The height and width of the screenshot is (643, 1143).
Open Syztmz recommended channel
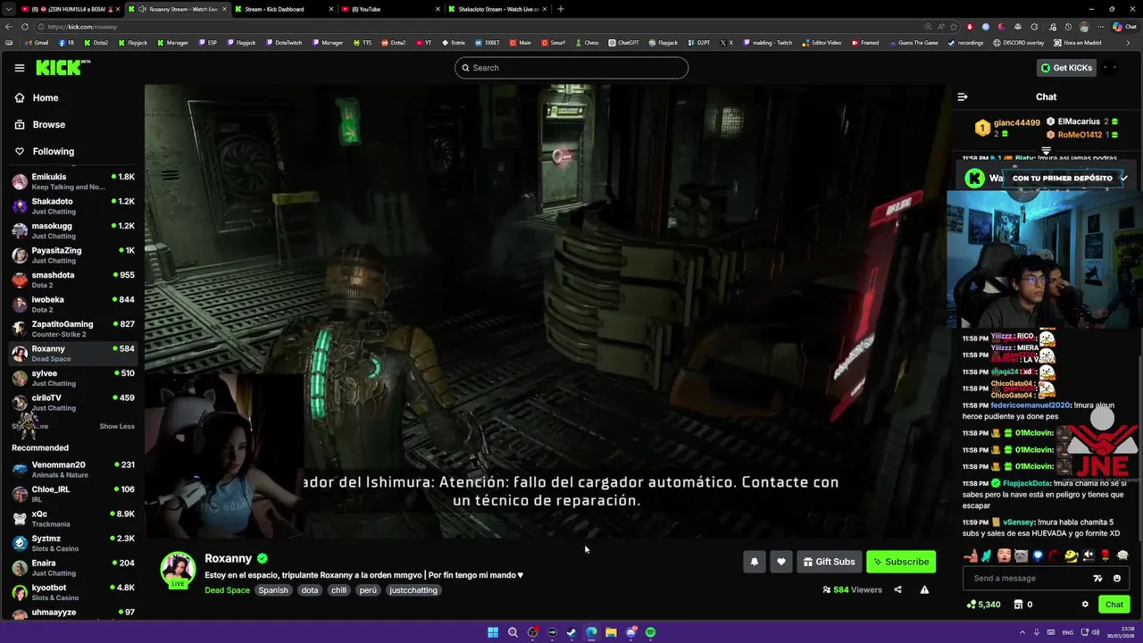coord(72,543)
